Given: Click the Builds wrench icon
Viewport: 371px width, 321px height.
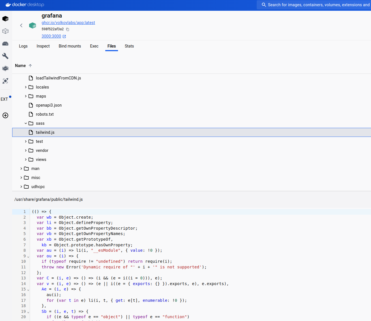Looking at the screenshot, I should (x=5, y=56).
